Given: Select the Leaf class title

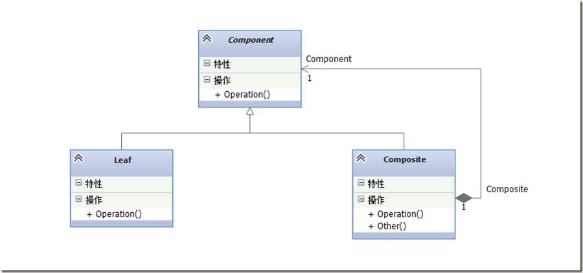Looking at the screenshot, I should 122,159.
